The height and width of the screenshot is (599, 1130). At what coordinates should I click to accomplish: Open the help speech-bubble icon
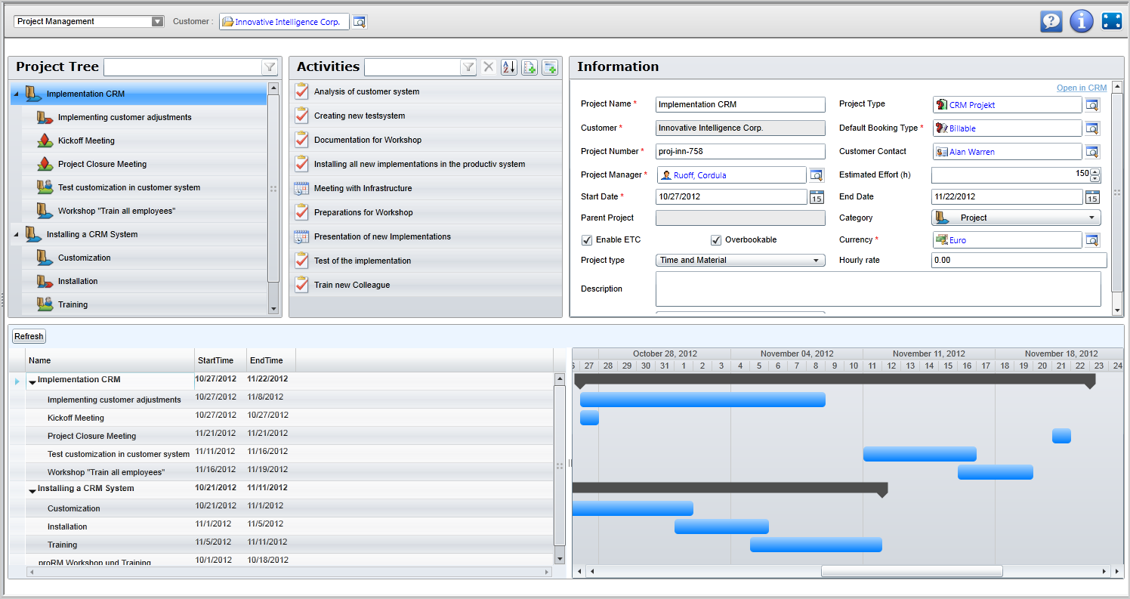1051,21
